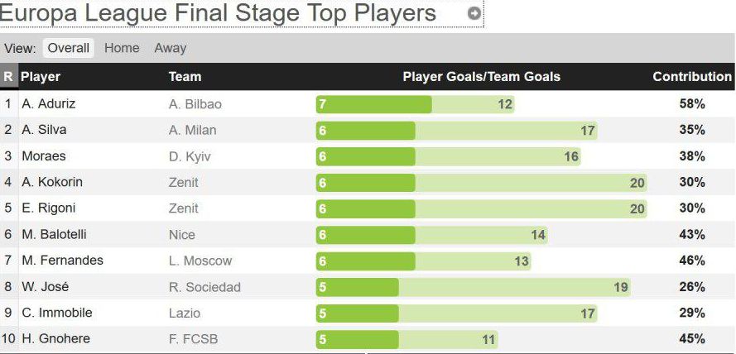
Task: Open A. Aduriz player link
Action: 49,104
